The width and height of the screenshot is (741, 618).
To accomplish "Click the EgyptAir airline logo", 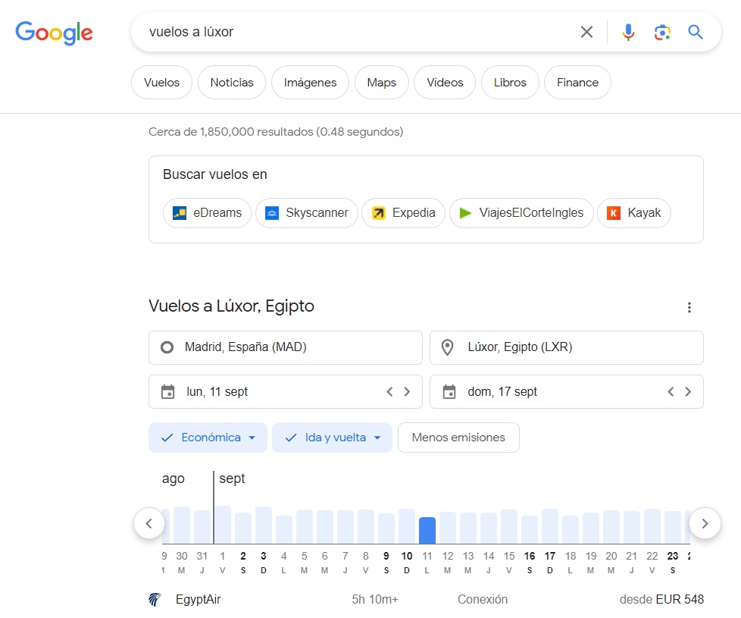I will pyautogui.click(x=155, y=600).
